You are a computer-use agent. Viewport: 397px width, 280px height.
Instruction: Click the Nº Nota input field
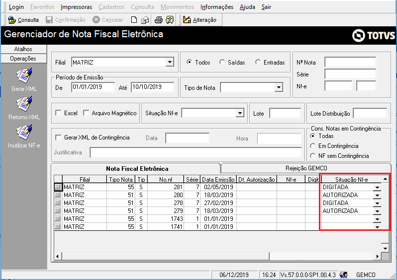pyautogui.click(x=350, y=62)
